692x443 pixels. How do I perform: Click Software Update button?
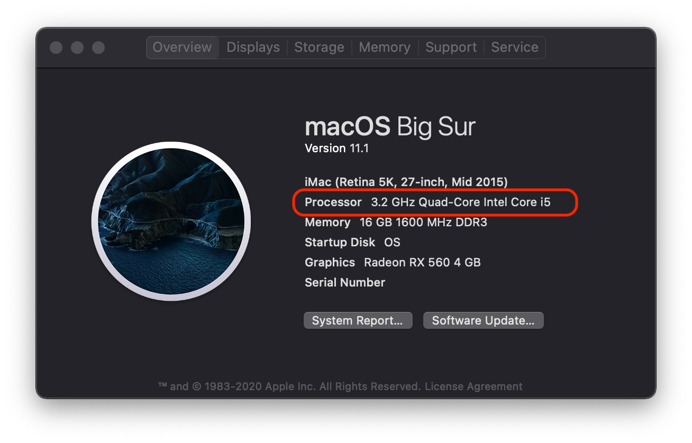[x=482, y=320]
